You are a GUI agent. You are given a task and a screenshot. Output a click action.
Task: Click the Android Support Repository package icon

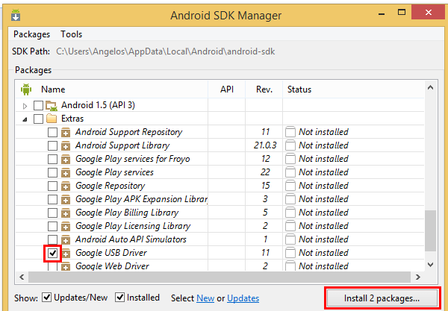pos(66,132)
